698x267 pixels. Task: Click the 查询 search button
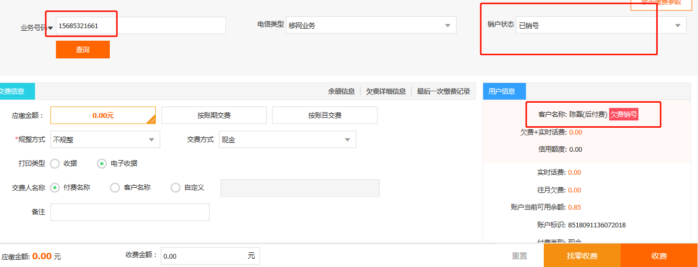[83, 50]
